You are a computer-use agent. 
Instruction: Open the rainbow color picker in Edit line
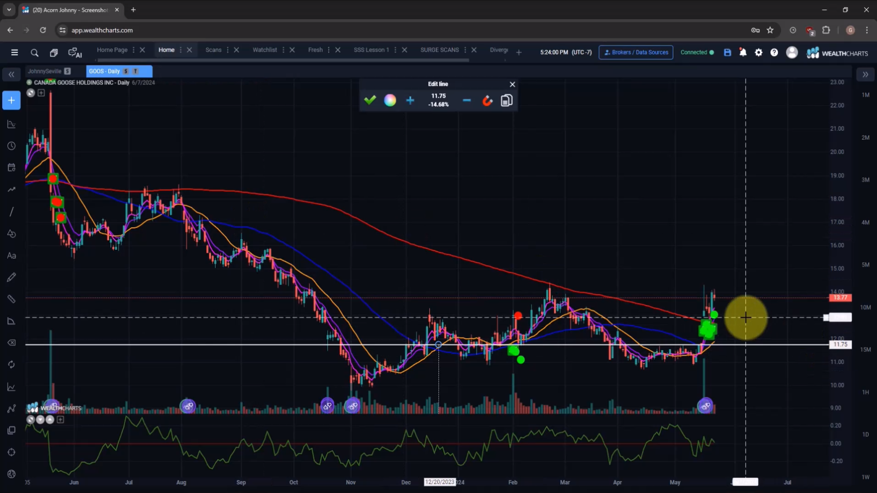390,100
